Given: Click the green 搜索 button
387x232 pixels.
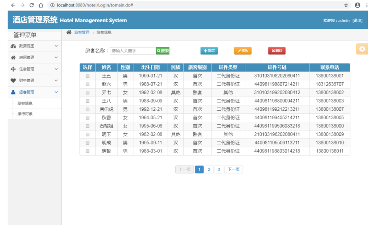Looking at the screenshot, I should point(162,51).
